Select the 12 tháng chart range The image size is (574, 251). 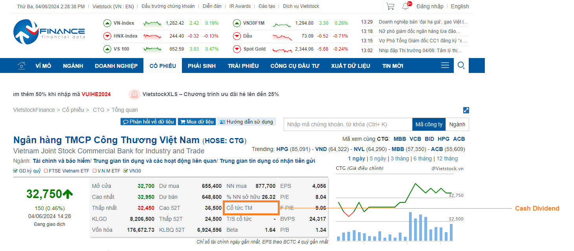pyautogui.click(x=447, y=159)
